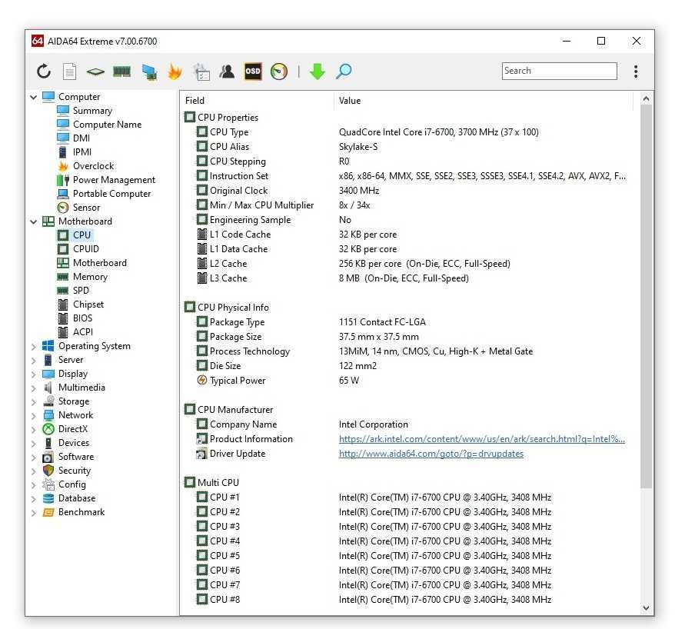Click the network computers toolbar icon
This screenshot has height=629, width=675.
pyautogui.click(x=149, y=72)
